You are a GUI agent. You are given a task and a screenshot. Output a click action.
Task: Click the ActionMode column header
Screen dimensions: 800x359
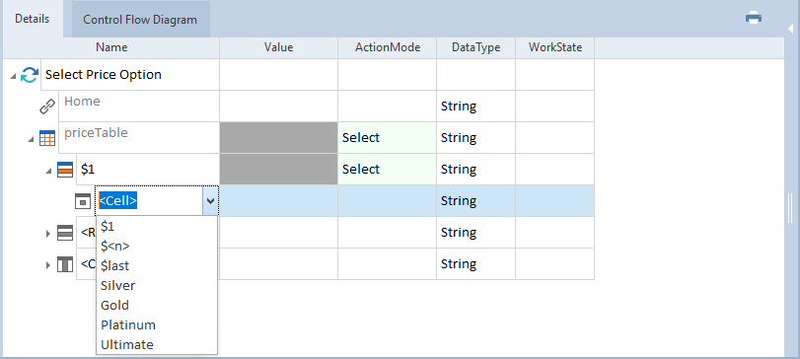[x=388, y=47]
